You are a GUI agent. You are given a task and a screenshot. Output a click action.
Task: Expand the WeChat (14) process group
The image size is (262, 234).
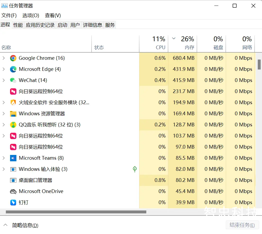click(x=4, y=80)
